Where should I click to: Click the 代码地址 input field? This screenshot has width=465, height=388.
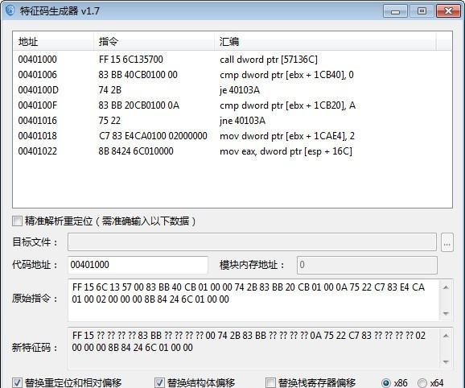(138, 265)
